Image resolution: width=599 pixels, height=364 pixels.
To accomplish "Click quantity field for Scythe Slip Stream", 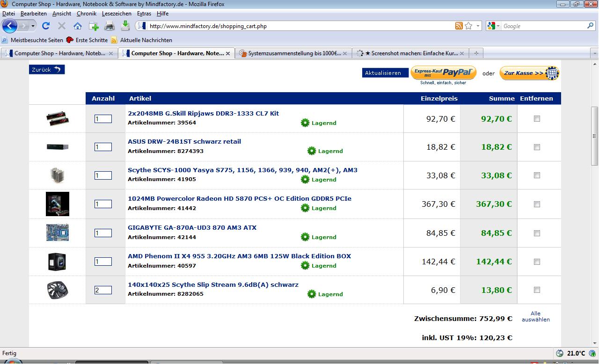I will [103, 290].
